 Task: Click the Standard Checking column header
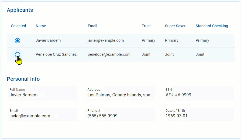pos(212,26)
